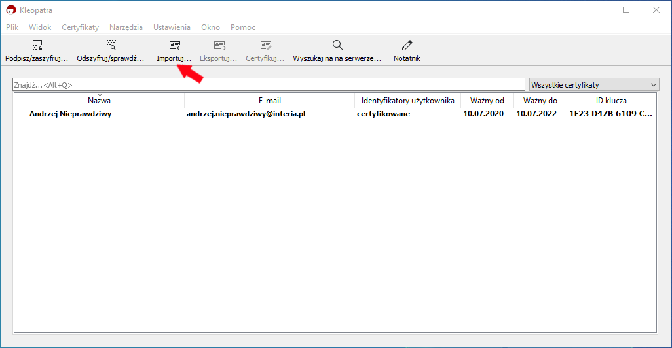This screenshot has height=348, width=672.
Task: Open the Plik menu
Action: tap(12, 27)
